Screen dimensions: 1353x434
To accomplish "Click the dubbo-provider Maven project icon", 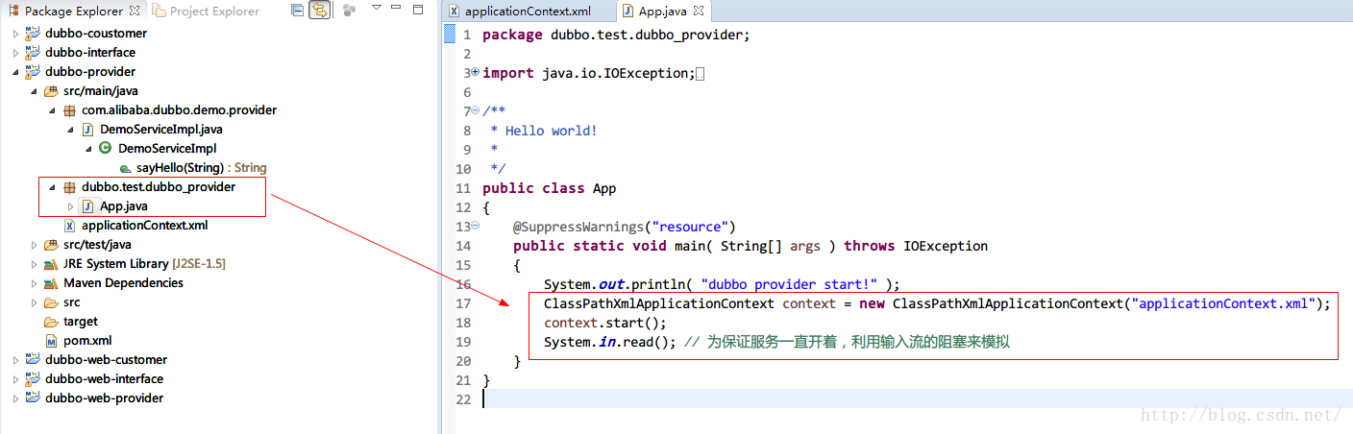I will (33, 72).
